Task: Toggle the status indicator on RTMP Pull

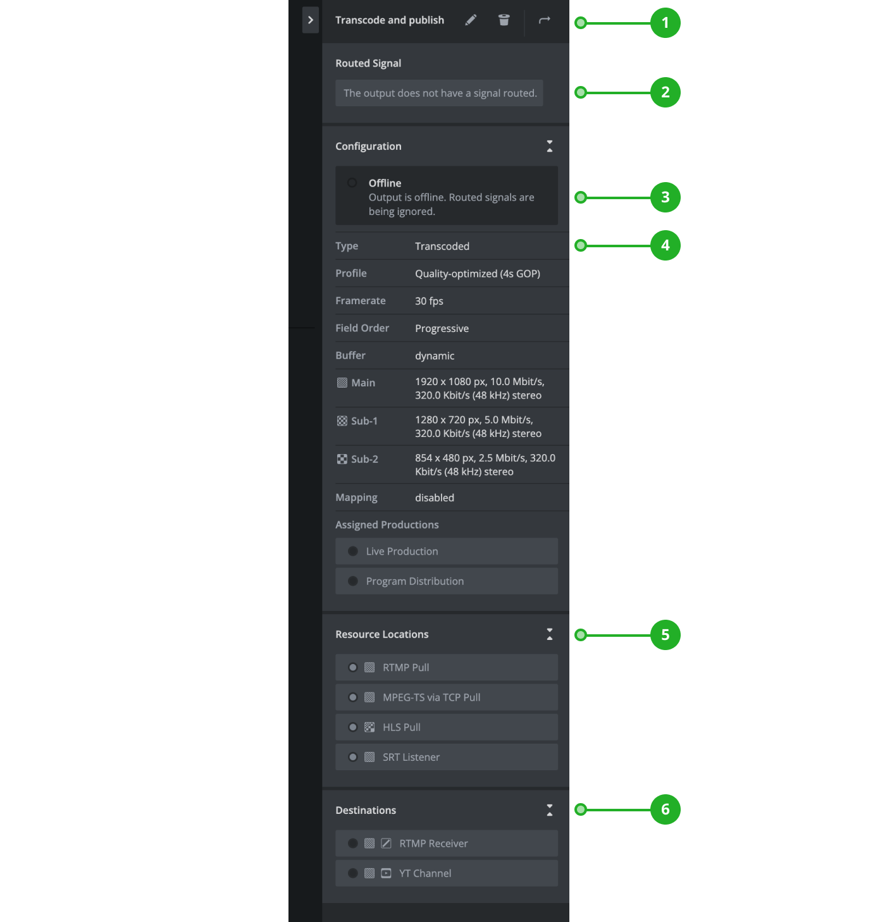Action: click(x=353, y=667)
